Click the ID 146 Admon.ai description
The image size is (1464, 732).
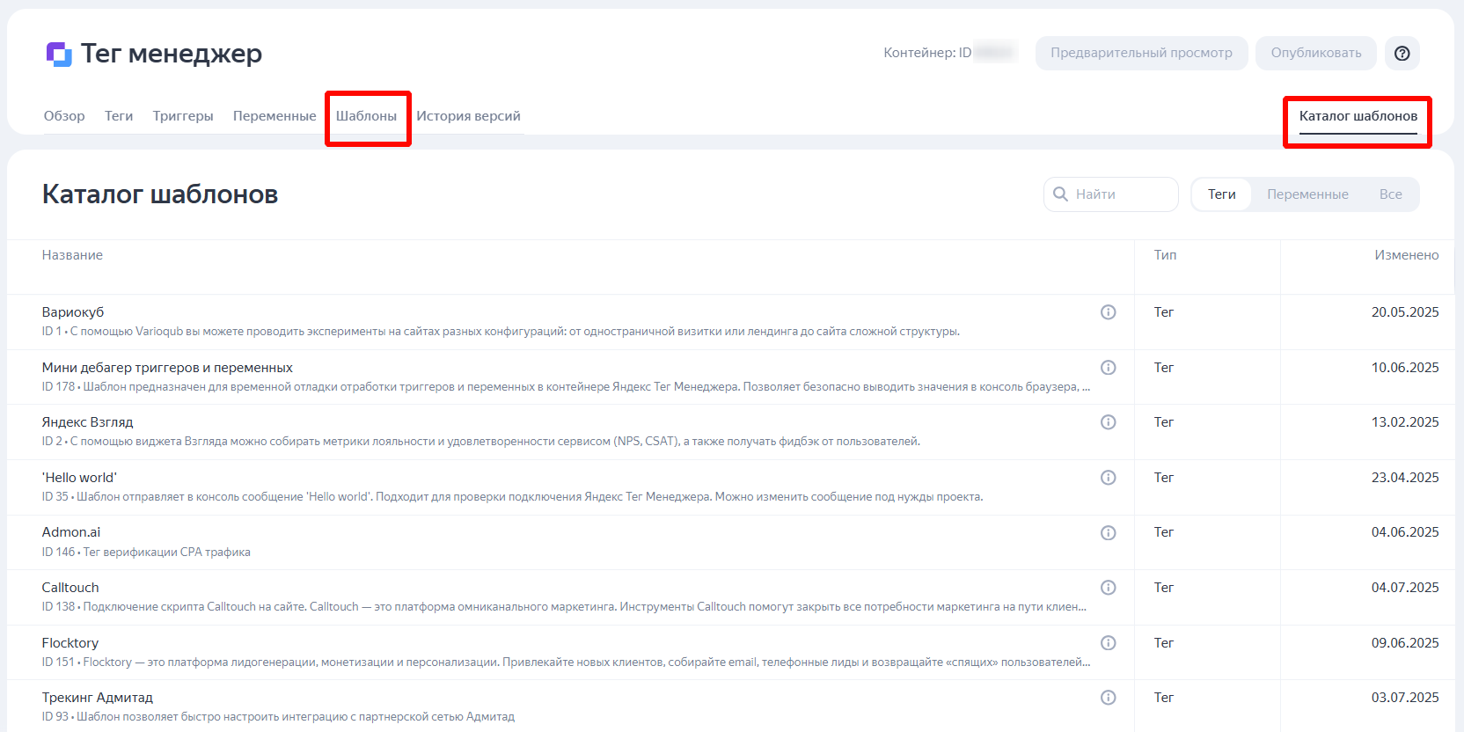(146, 553)
